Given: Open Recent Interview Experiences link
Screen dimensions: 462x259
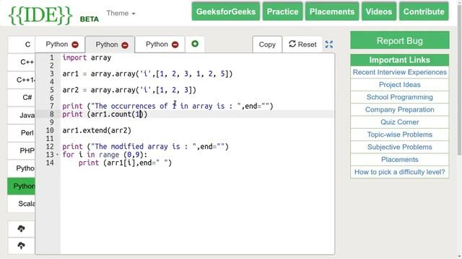Looking at the screenshot, I should tap(399, 72).
